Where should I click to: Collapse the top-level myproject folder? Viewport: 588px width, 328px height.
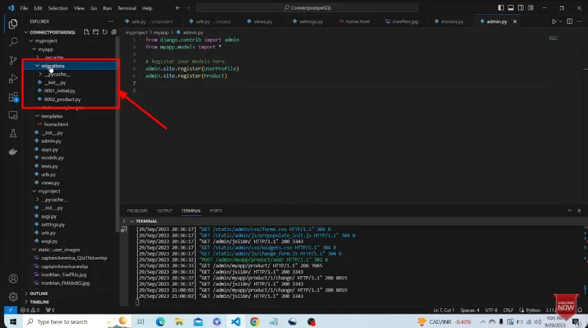[31, 40]
